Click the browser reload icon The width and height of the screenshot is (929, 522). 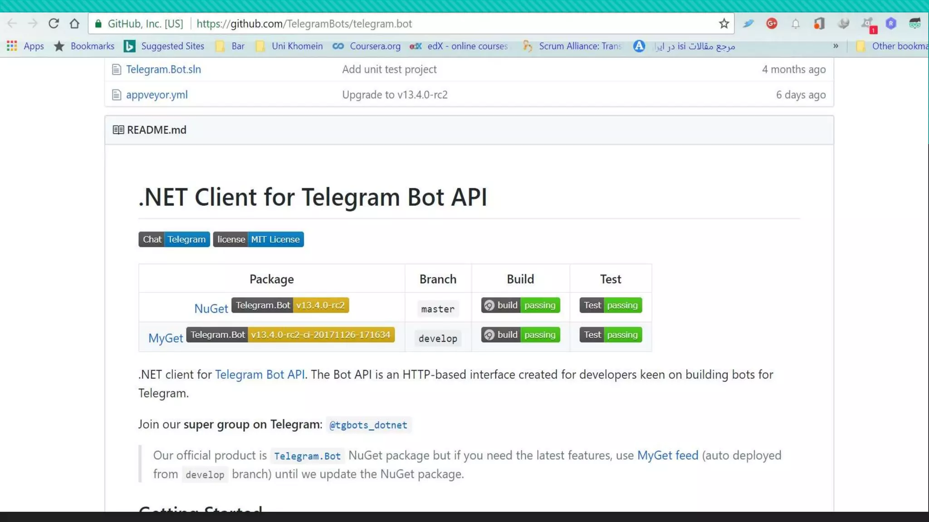pyautogui.click(x=54, y=24)
